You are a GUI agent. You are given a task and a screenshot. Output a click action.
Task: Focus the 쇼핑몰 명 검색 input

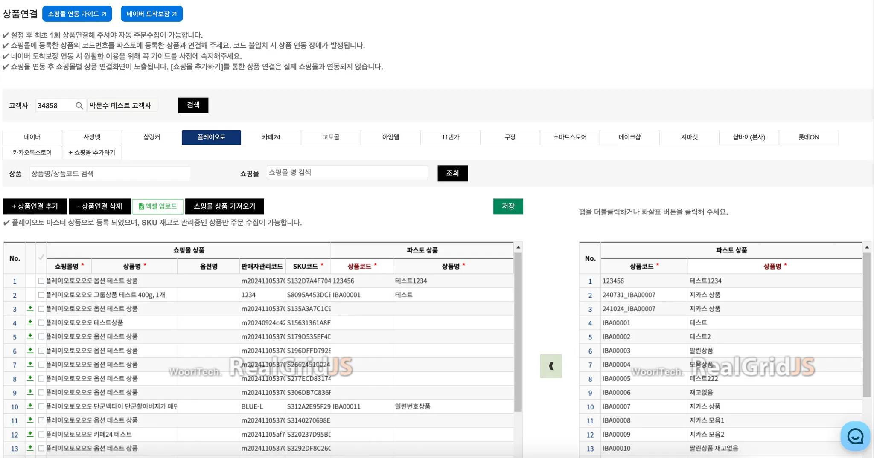347,172
